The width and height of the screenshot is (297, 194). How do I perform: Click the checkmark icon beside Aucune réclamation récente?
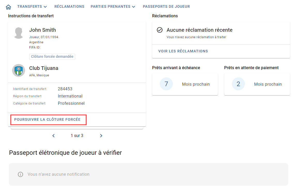click(160, 30)
